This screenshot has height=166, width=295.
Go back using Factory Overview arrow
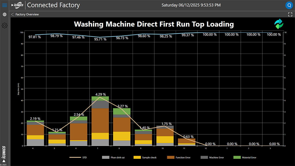(12, 14)
